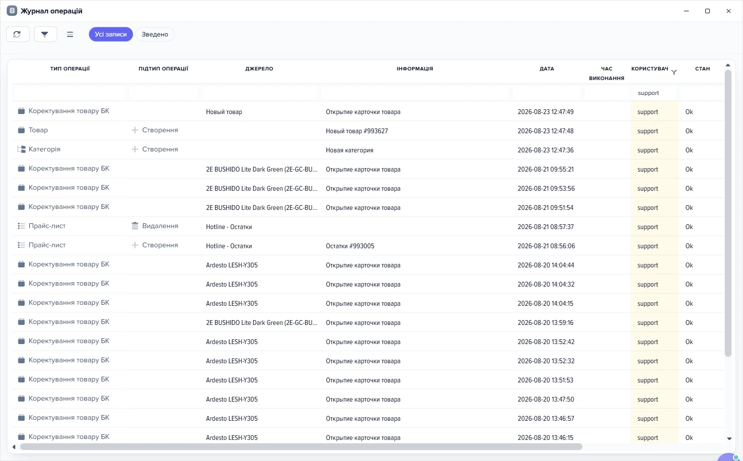Open the hamburger list menu icon
743x461 pixels.
70,34
